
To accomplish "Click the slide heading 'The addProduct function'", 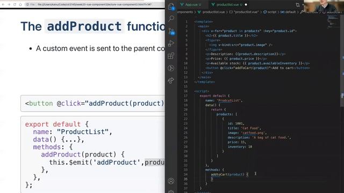I will 93,26.
